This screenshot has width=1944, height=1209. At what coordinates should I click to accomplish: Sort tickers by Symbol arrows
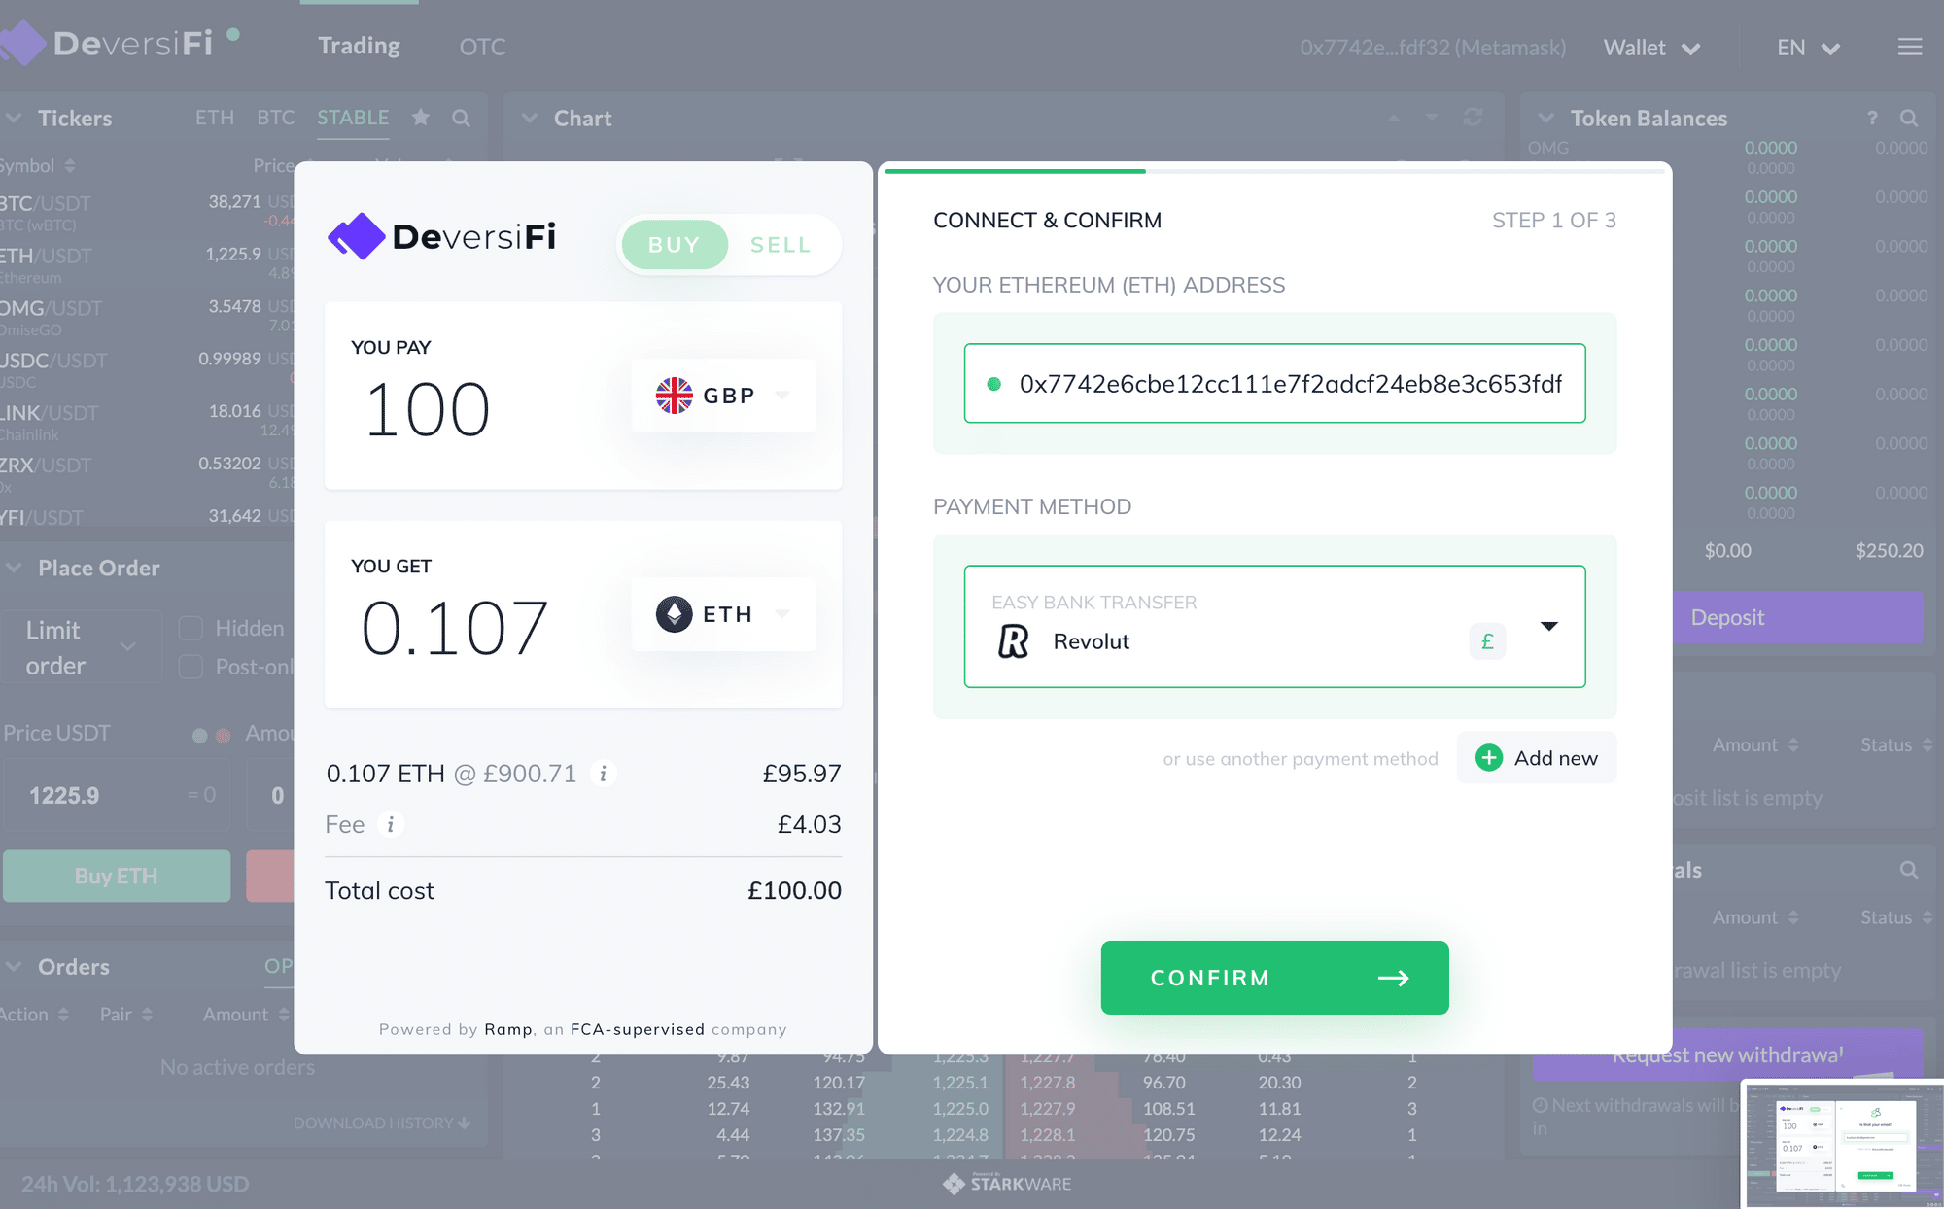(x=70, y=166)
